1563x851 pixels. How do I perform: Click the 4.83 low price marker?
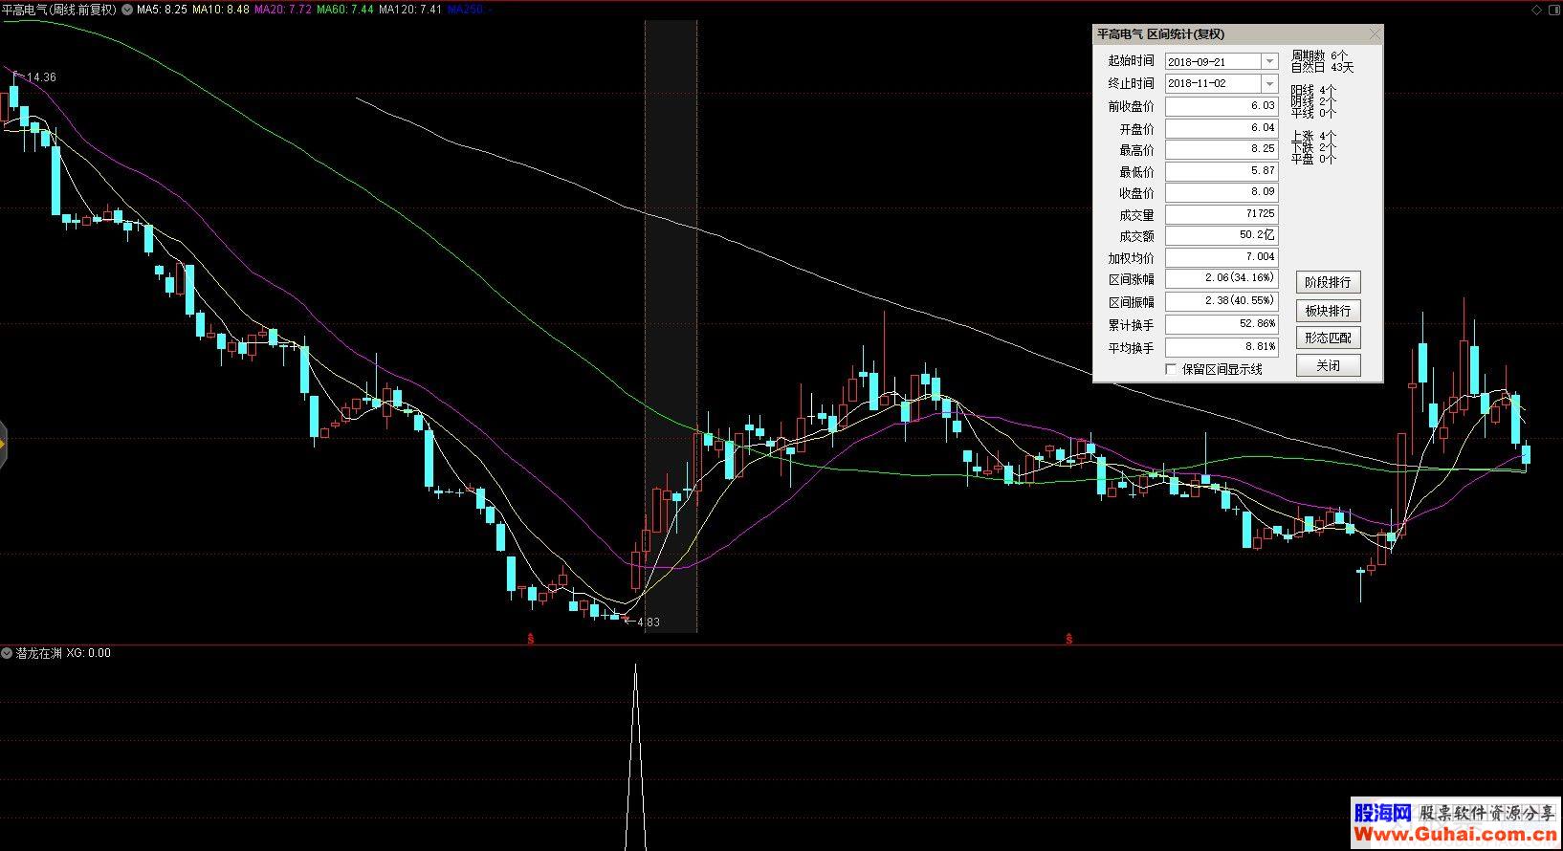pos(649,622)
